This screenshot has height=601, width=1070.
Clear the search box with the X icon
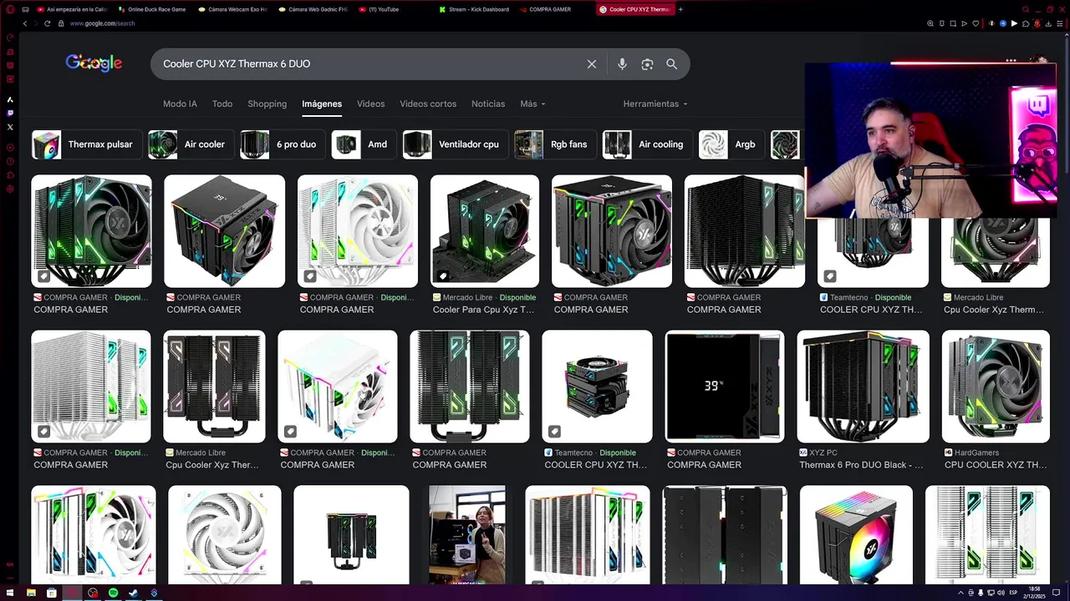point(592,64)
